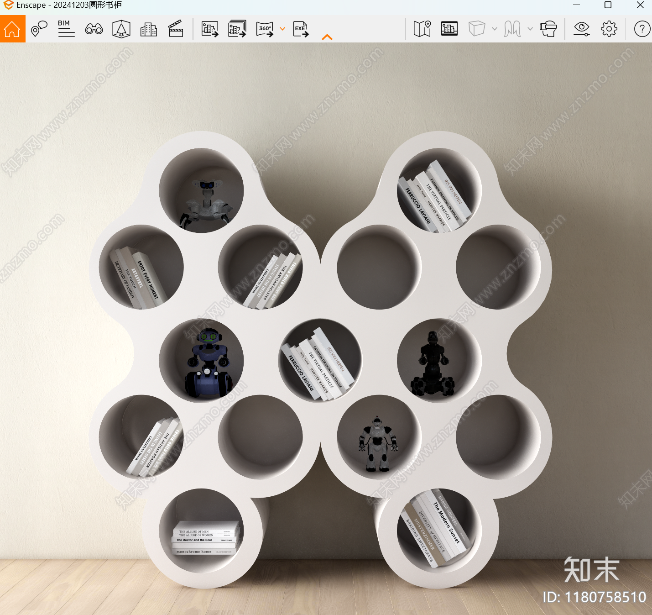This screenshot has height=615, width=652.
Task: Click the Enscape logo in title bar
Action: (8, 5)
